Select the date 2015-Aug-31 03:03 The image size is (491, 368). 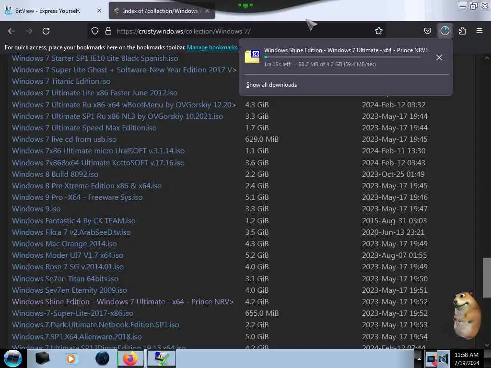pyautogui.click(x=394, y=221)
